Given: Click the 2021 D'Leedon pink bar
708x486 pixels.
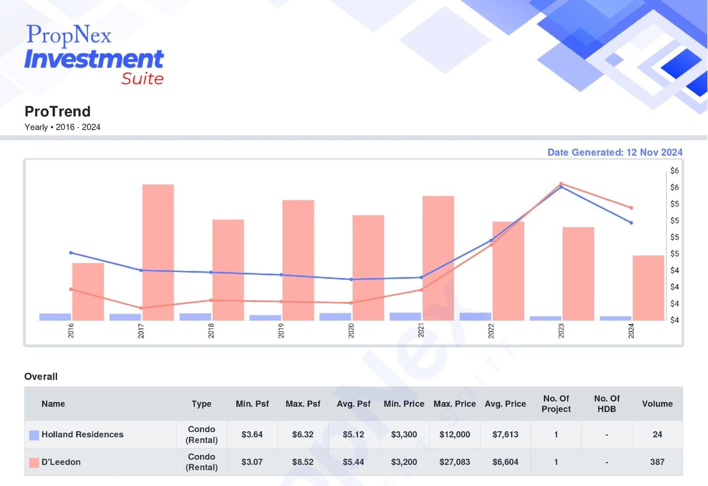Looking at the screenshot, I should (x=438, y=258).
